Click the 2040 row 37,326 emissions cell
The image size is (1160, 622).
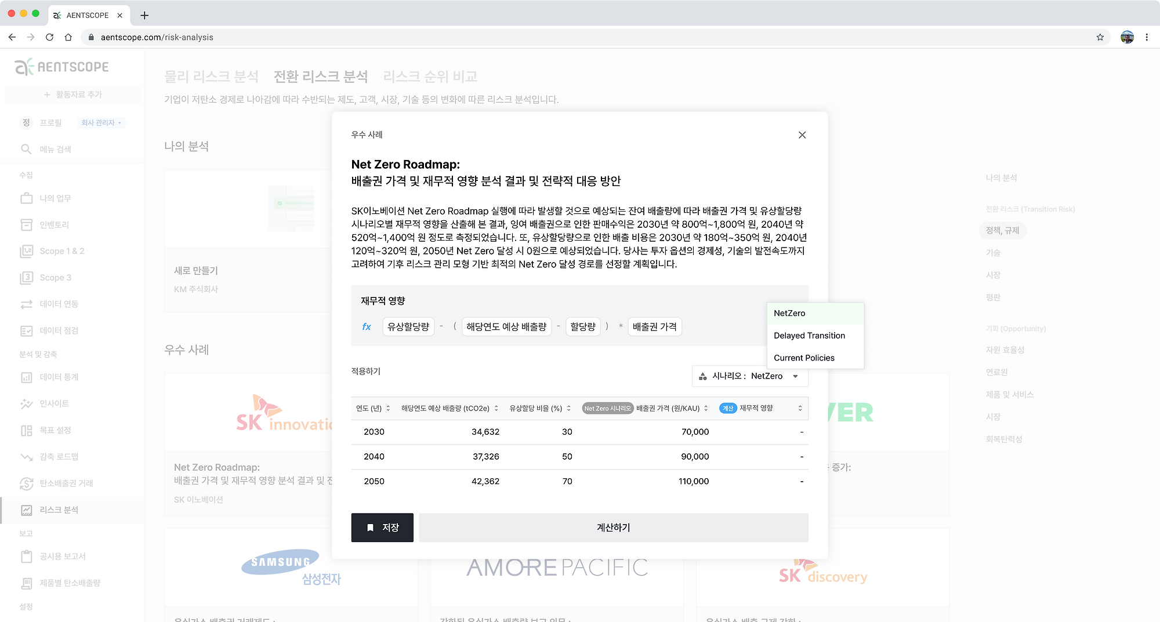click(485, 457)
